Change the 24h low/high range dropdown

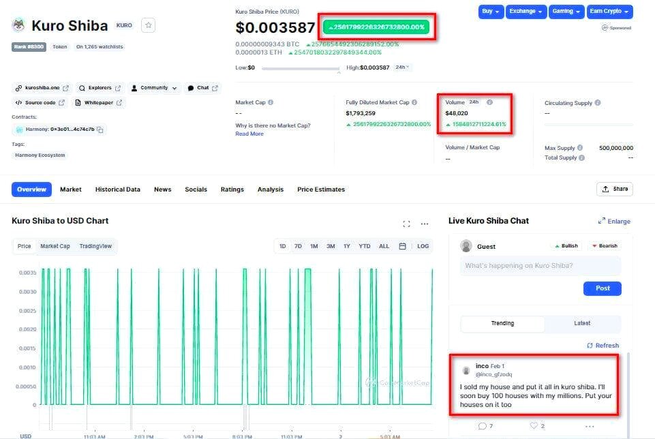tap(402, 67)
